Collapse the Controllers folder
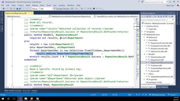The width and height of the screenshot is (180, 101). click(144, 40)
